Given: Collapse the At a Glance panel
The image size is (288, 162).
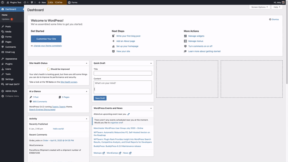Looking at the screenshot, I should pyautogui.click(x=86, y=91).
